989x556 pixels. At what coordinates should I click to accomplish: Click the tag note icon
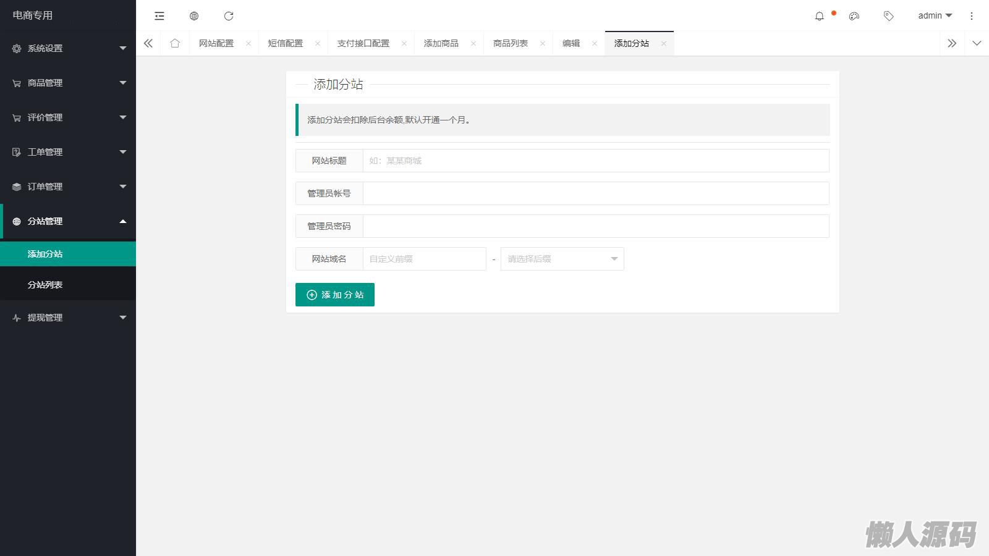pyautogui.click(x=889, y=16)
